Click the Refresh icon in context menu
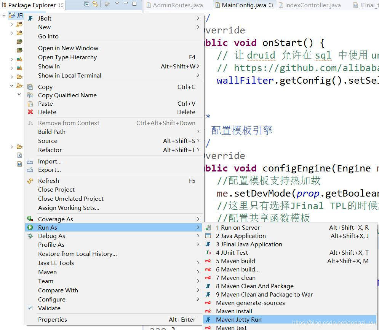This screenshot has width=379, height=330. click(x=30, y=181)
